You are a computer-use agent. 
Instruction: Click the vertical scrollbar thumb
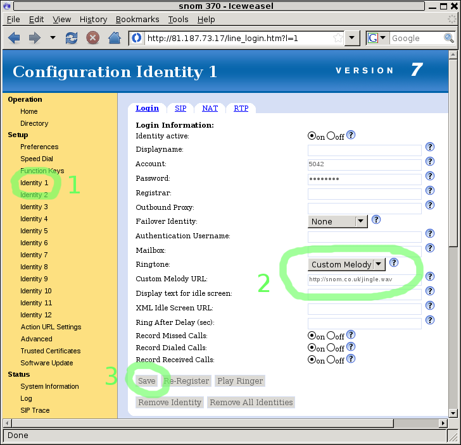pyautogui.click(x=453, y=153)
